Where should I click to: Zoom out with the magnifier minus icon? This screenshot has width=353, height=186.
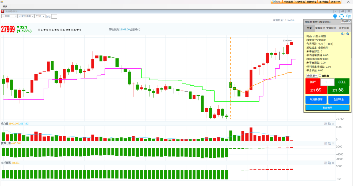coord(348,34)
